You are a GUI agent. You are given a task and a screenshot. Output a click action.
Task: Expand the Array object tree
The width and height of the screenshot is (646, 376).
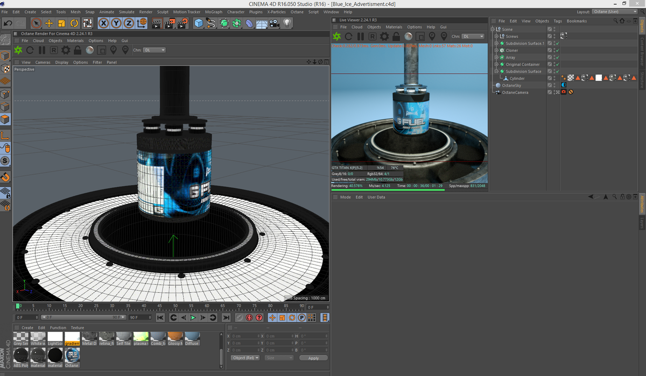tap(496, 58)
